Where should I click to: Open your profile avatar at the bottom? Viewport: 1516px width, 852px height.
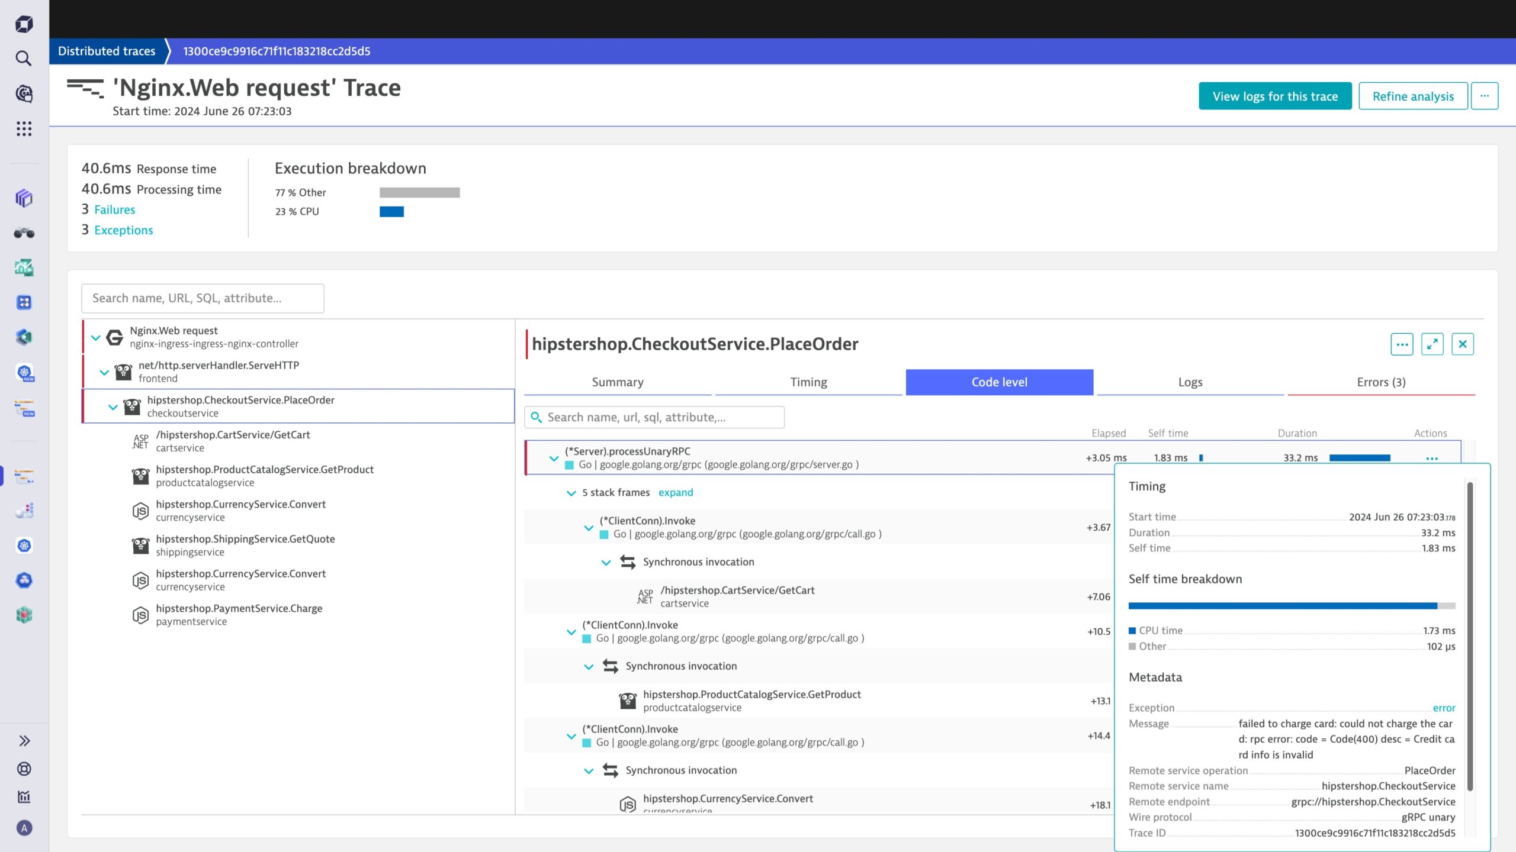click(23, 828)
